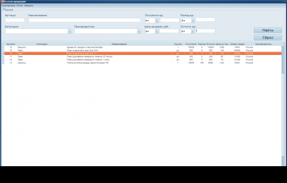Select the row selector for артикул 13
This screenshot has width=287, height=183.
[3, 47]
